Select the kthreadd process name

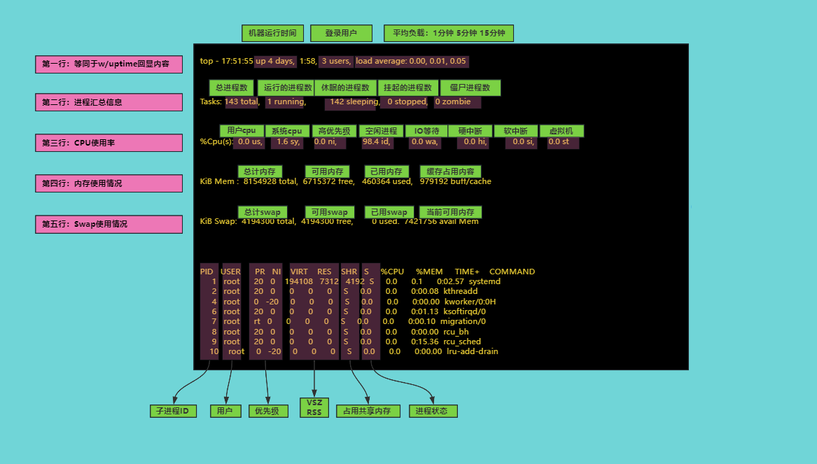[461, 291]
